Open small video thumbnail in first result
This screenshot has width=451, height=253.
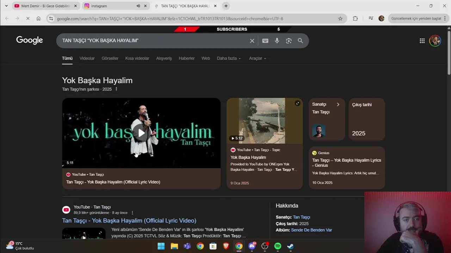click(84, 234)
